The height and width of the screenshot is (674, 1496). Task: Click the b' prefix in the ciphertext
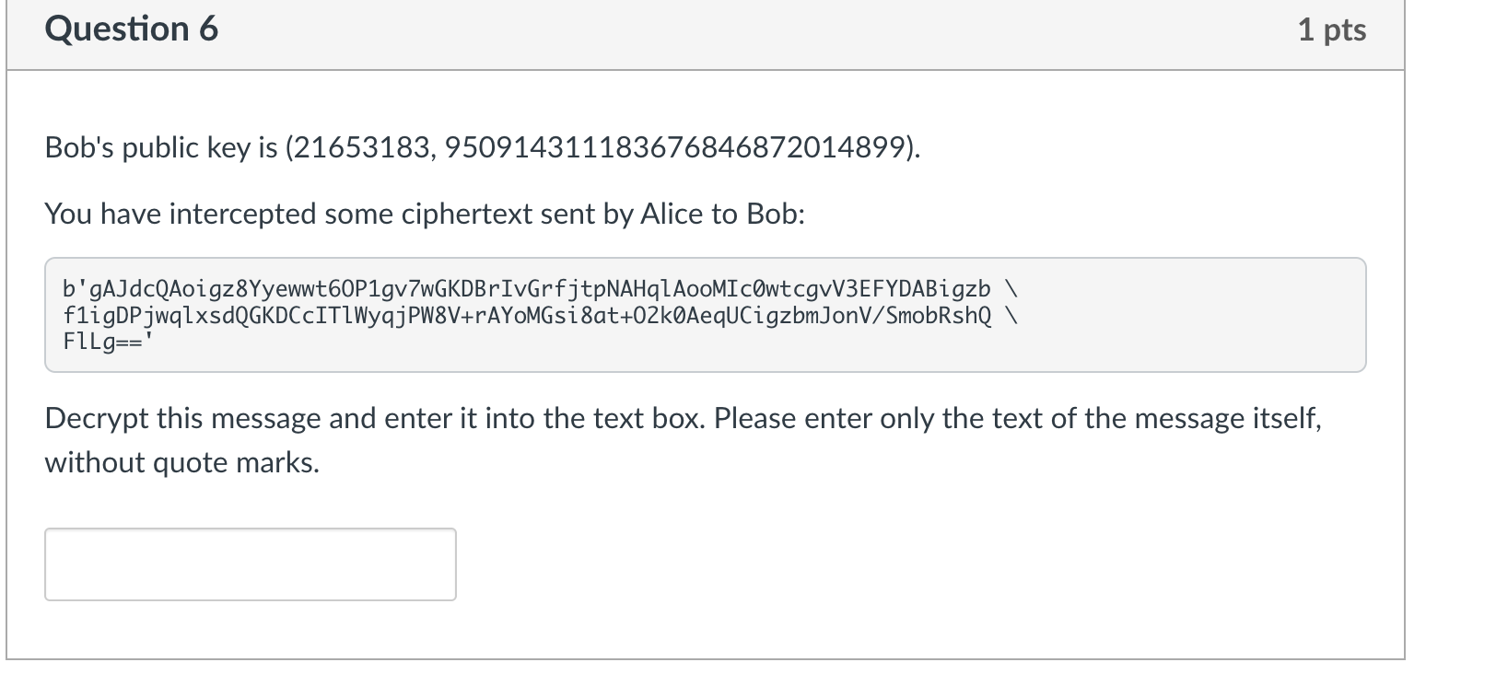pyautogui.click(x=72, y=287)
